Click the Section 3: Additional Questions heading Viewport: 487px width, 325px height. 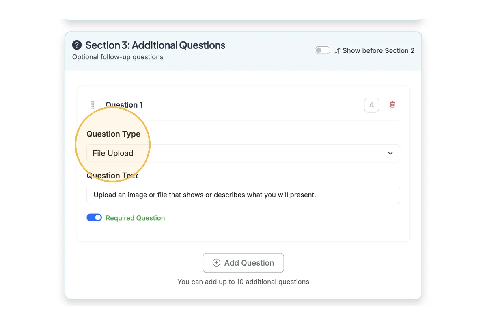155,45
